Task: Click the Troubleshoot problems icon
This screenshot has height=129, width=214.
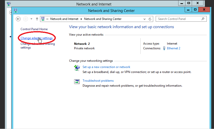Action: tap(77, 82)
